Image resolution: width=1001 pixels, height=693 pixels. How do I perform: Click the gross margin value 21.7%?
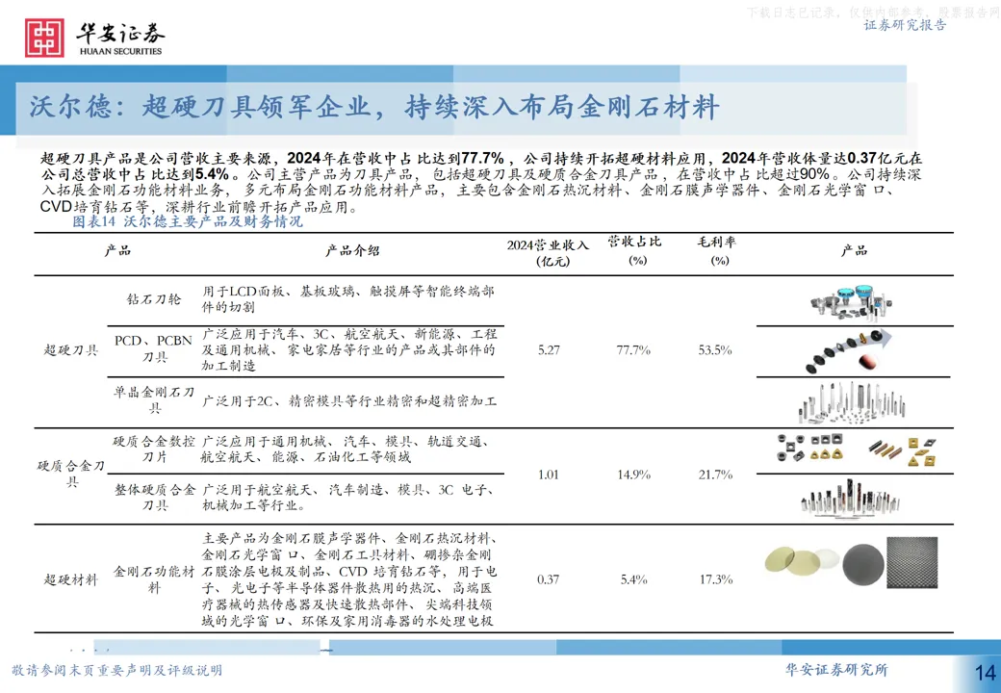point(716,475)
